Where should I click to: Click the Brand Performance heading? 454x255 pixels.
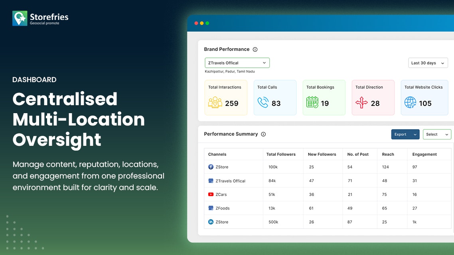[x=227, y=49]
